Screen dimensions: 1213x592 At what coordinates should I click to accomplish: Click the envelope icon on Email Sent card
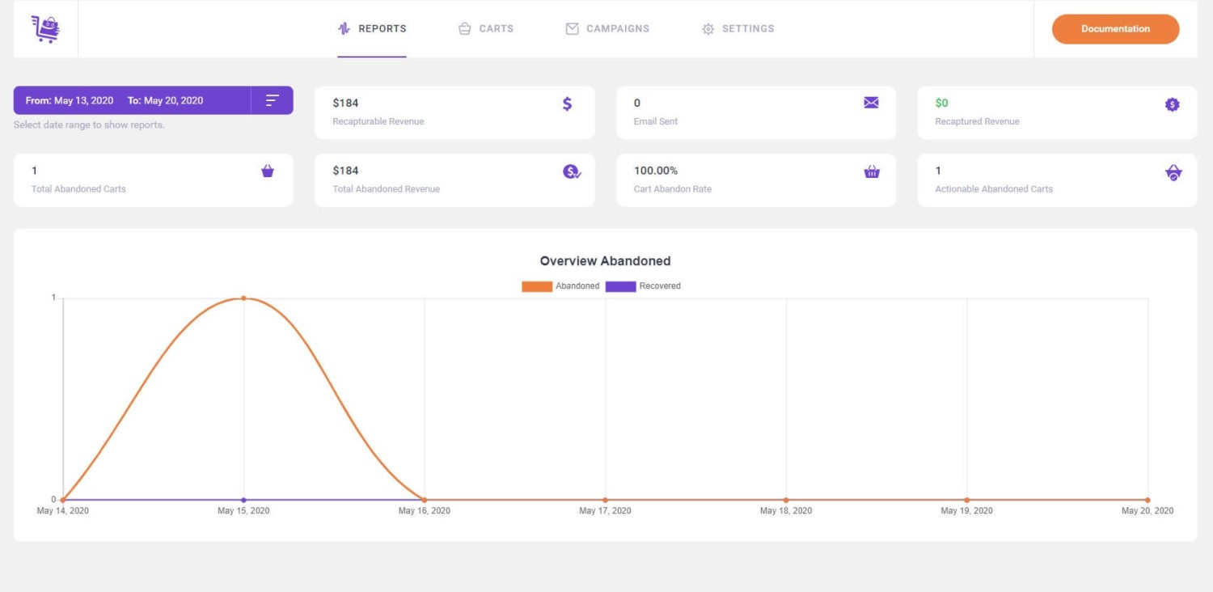click(x=870, y=103)
